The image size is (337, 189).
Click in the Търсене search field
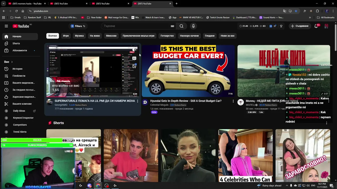point(136,26)
